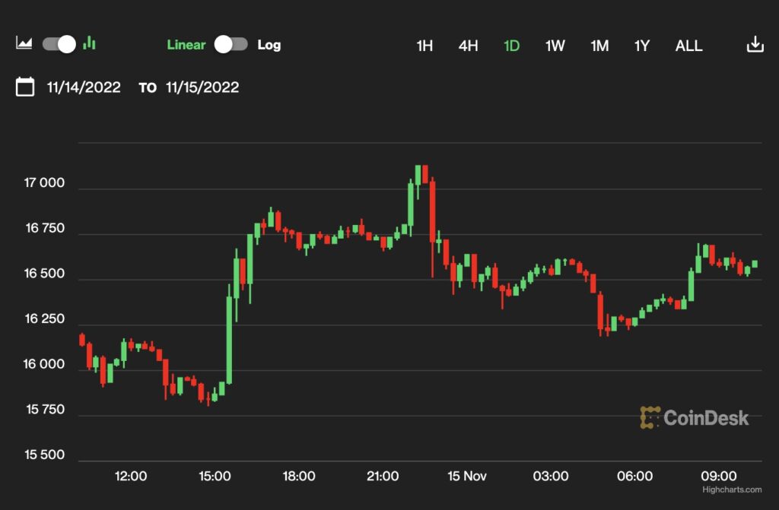The height and width of the screenshot is (510, 779).
Task: Switch to the 1W timeframe tab
Action: pos(555,46)
